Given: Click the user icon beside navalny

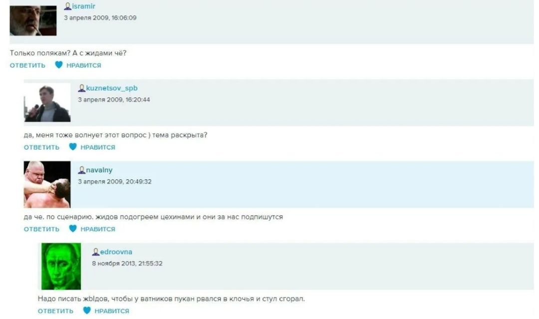Looking at the screenshot, I should point(81,170).
